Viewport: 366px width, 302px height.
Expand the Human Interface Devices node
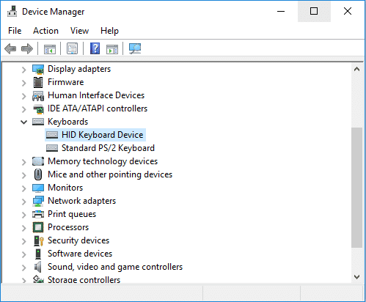coord(23,96)
